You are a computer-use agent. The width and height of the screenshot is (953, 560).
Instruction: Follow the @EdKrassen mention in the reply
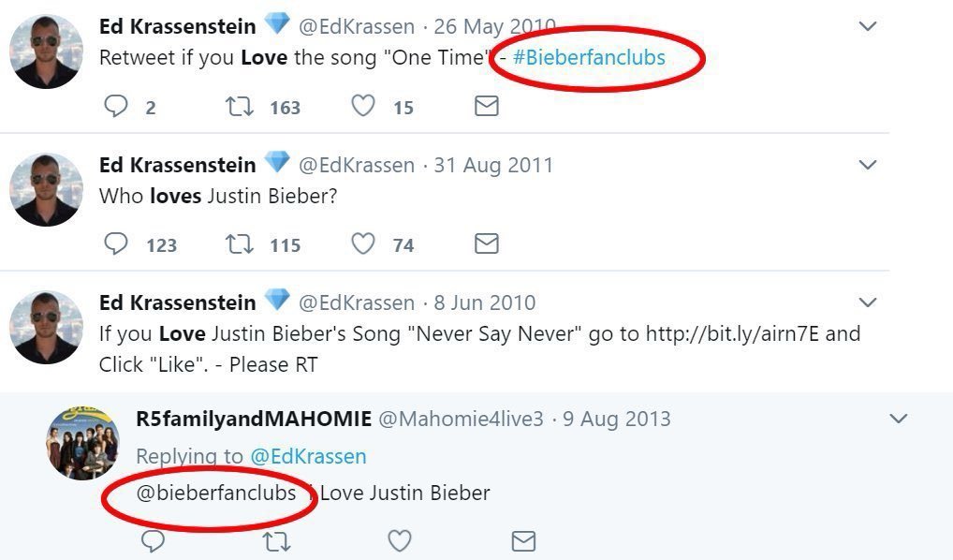point(308,456)
